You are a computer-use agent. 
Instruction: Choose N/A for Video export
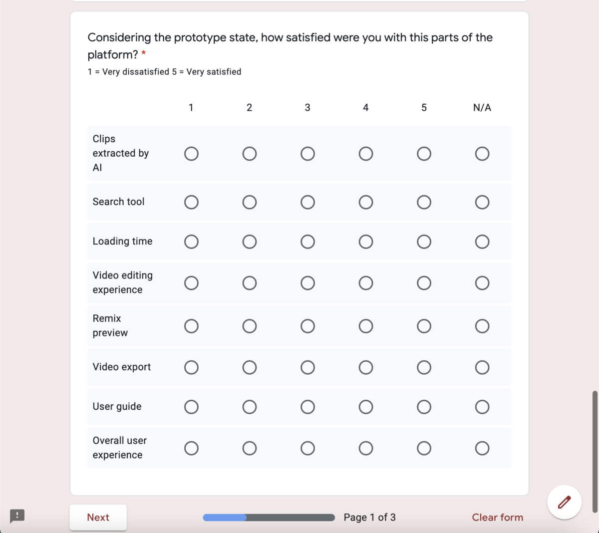(x=482, y=367)
